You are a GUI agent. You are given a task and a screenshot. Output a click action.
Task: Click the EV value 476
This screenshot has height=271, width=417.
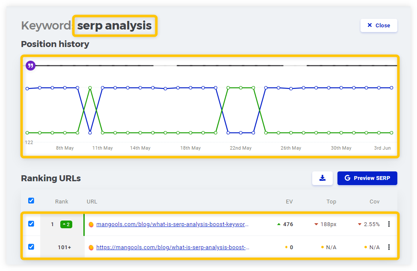point(288,224)
